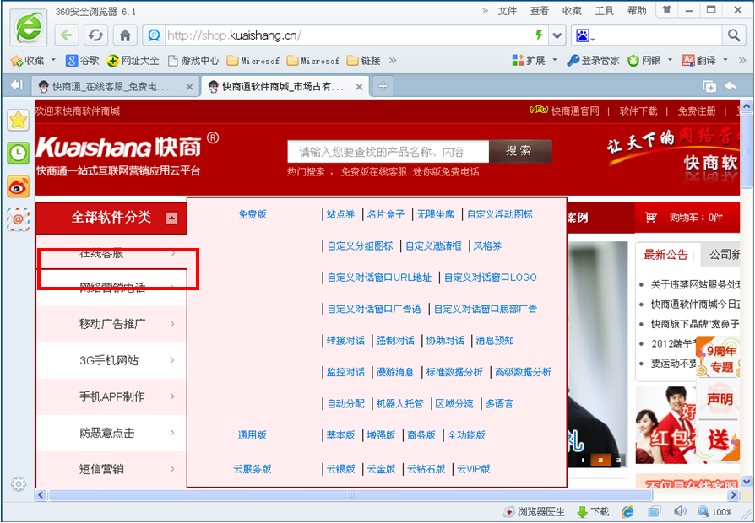
Task: Click the 100% zoom control in status bar
Action: [x=715, y=512]
